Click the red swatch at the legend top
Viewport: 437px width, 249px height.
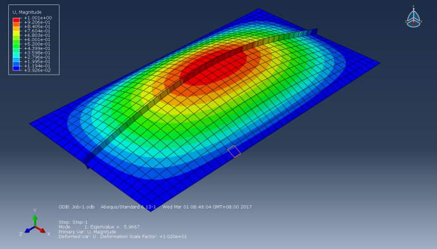pyautogui.click(x=16, y=20)
